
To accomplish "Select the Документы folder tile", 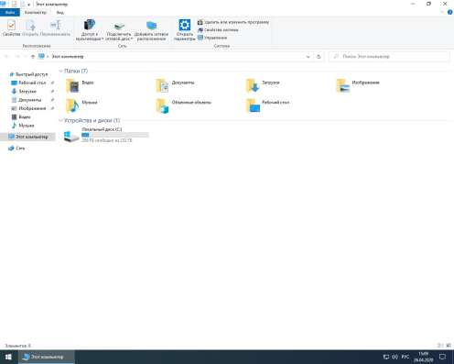I will (x=176, y=85).
